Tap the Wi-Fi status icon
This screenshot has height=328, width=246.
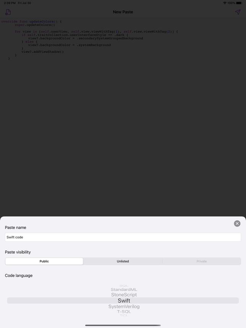pos(225,3)
